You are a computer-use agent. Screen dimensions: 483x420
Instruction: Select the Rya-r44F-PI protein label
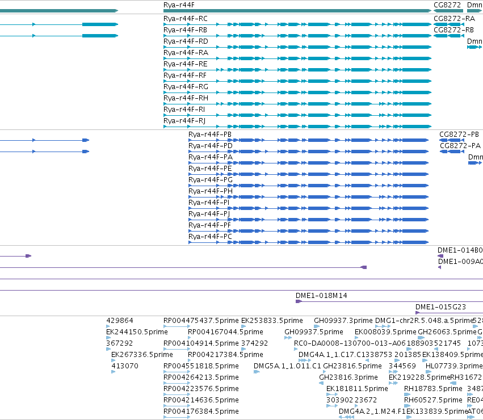tap(209, 203)
